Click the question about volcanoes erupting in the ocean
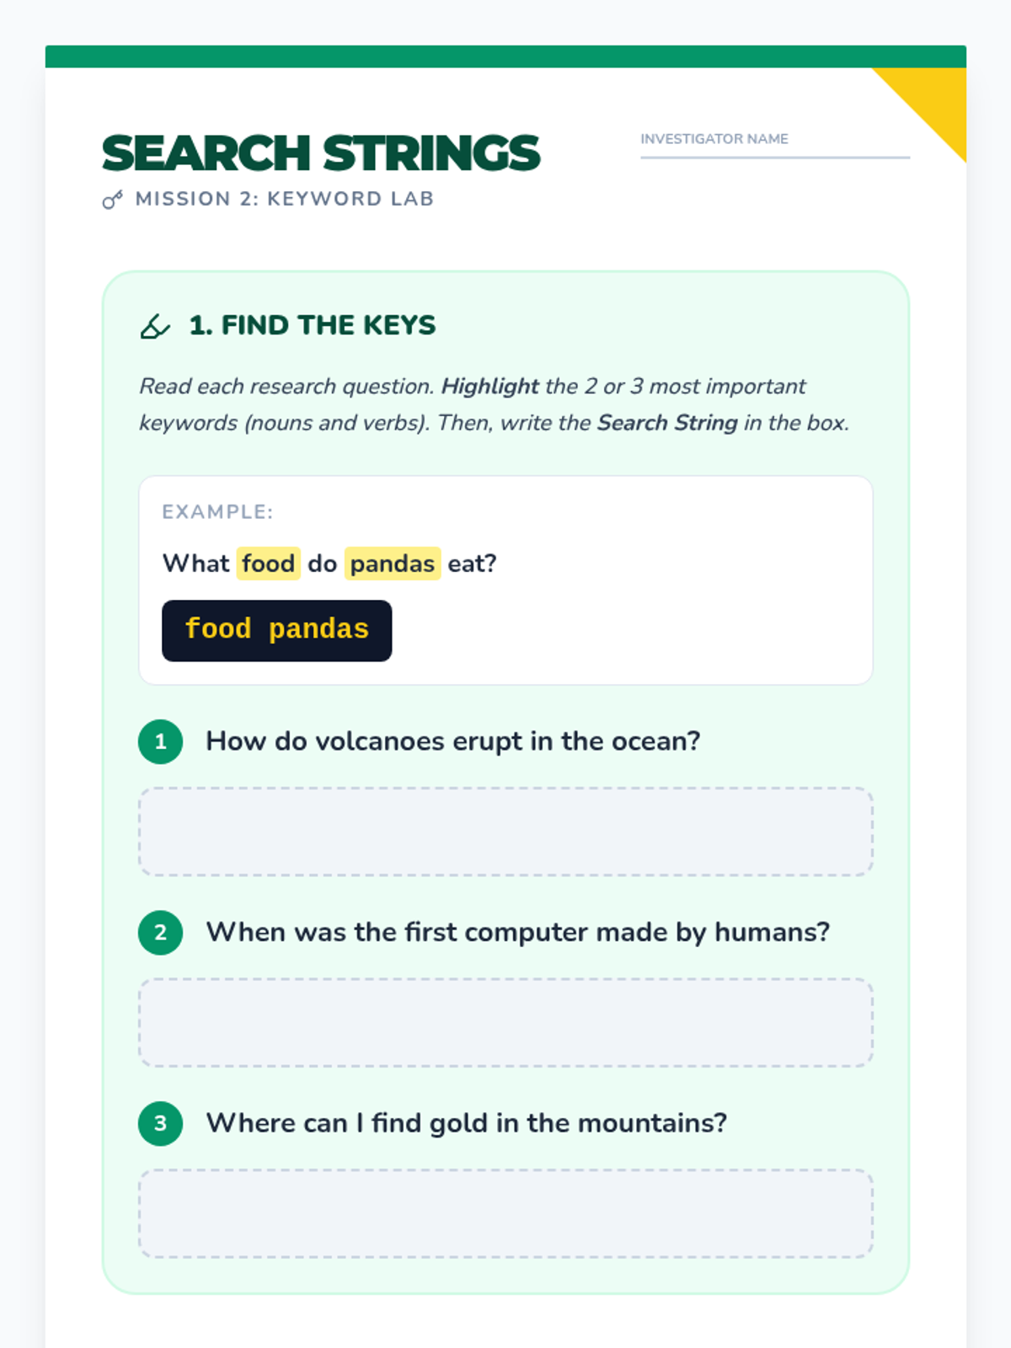1011x1348 pixels. [x=453, y=741]
